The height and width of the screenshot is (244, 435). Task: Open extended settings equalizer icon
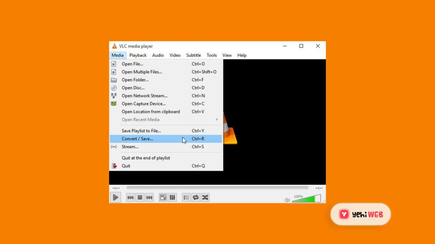click(172, 197)
